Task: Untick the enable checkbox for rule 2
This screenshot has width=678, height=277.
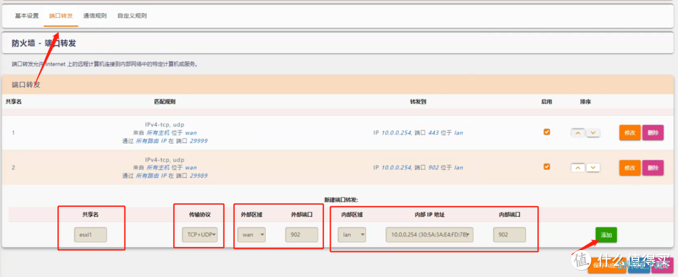Action: pos(547,167)
